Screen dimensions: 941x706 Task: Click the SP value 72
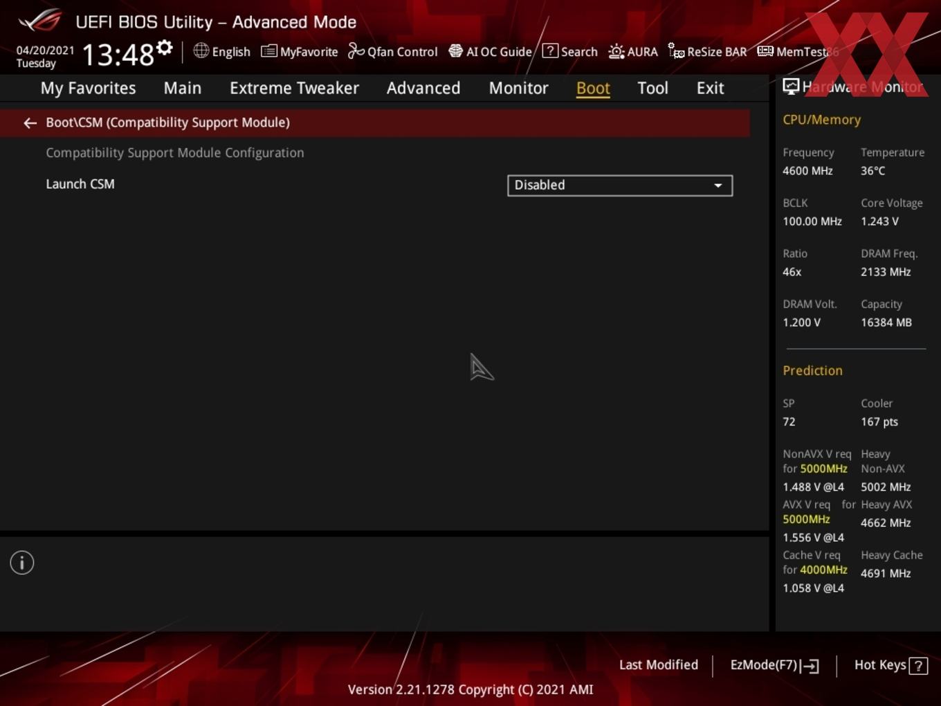[789, 422]
